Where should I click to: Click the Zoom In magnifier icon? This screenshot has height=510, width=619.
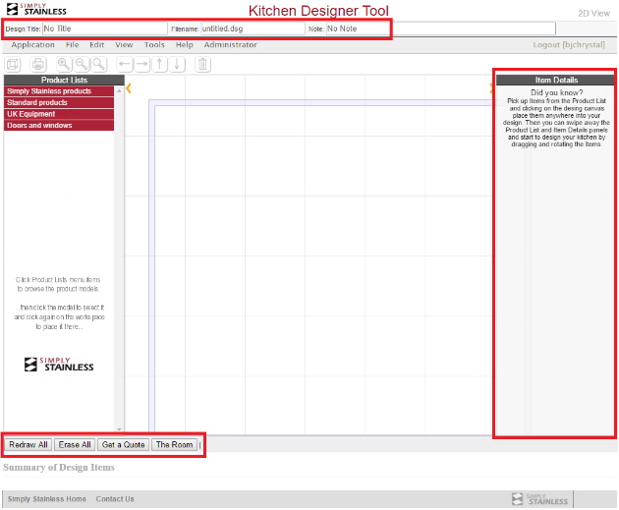click(64, 64)
